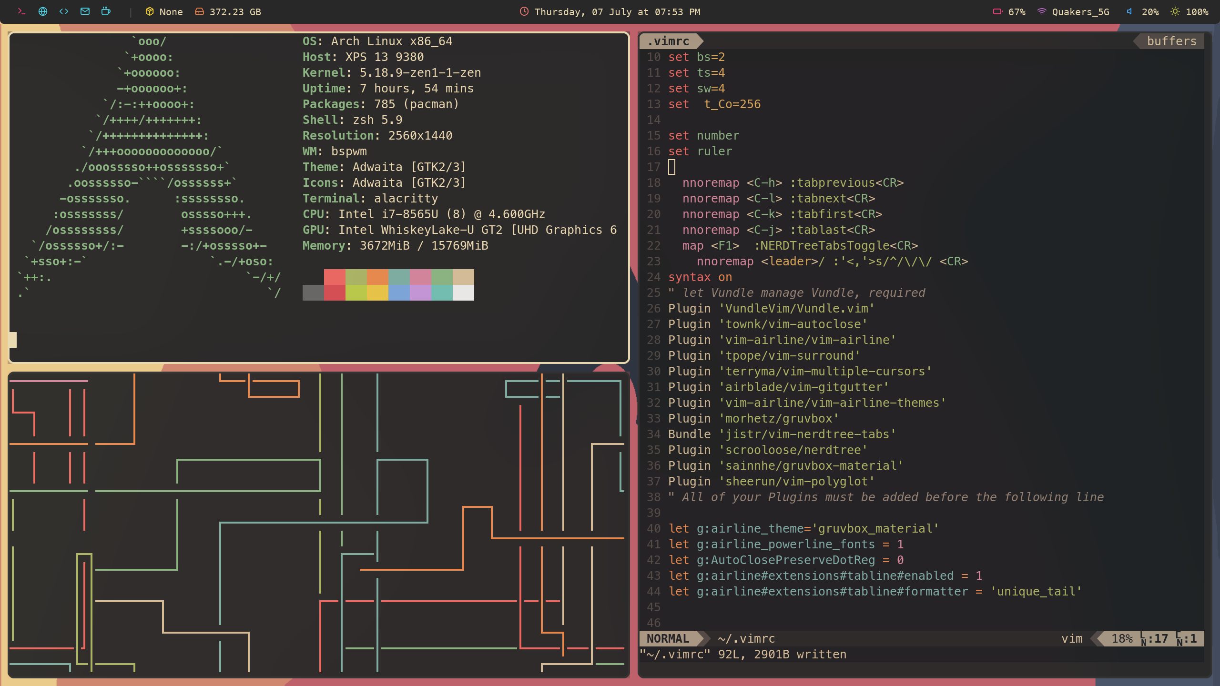Image resolution: width=1220 pixels, height=686 pixels.
Task: Click the WM: bspwm line
Action: [x=335, y=151]
